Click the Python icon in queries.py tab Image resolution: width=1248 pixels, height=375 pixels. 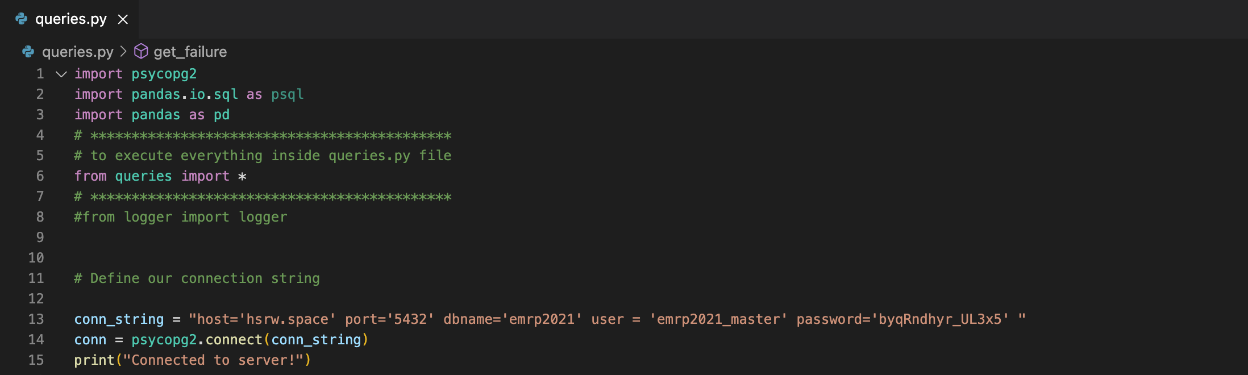pos(22,19)
